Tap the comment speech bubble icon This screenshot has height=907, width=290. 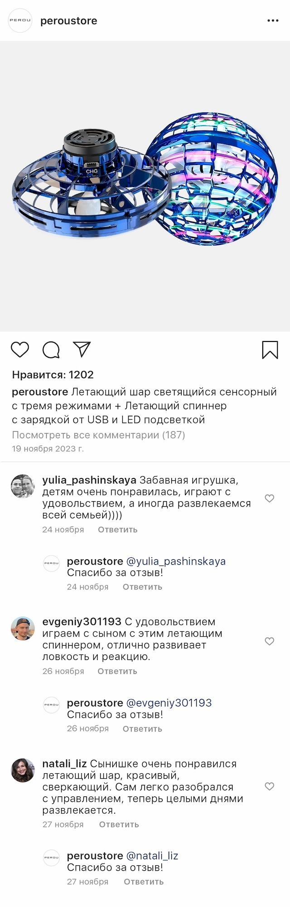(51, 350)
